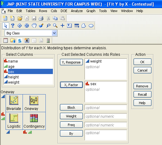Select the Brush tool
This screenshot has width=162, height=145.
pyautogui.click(x=41, y=25)
